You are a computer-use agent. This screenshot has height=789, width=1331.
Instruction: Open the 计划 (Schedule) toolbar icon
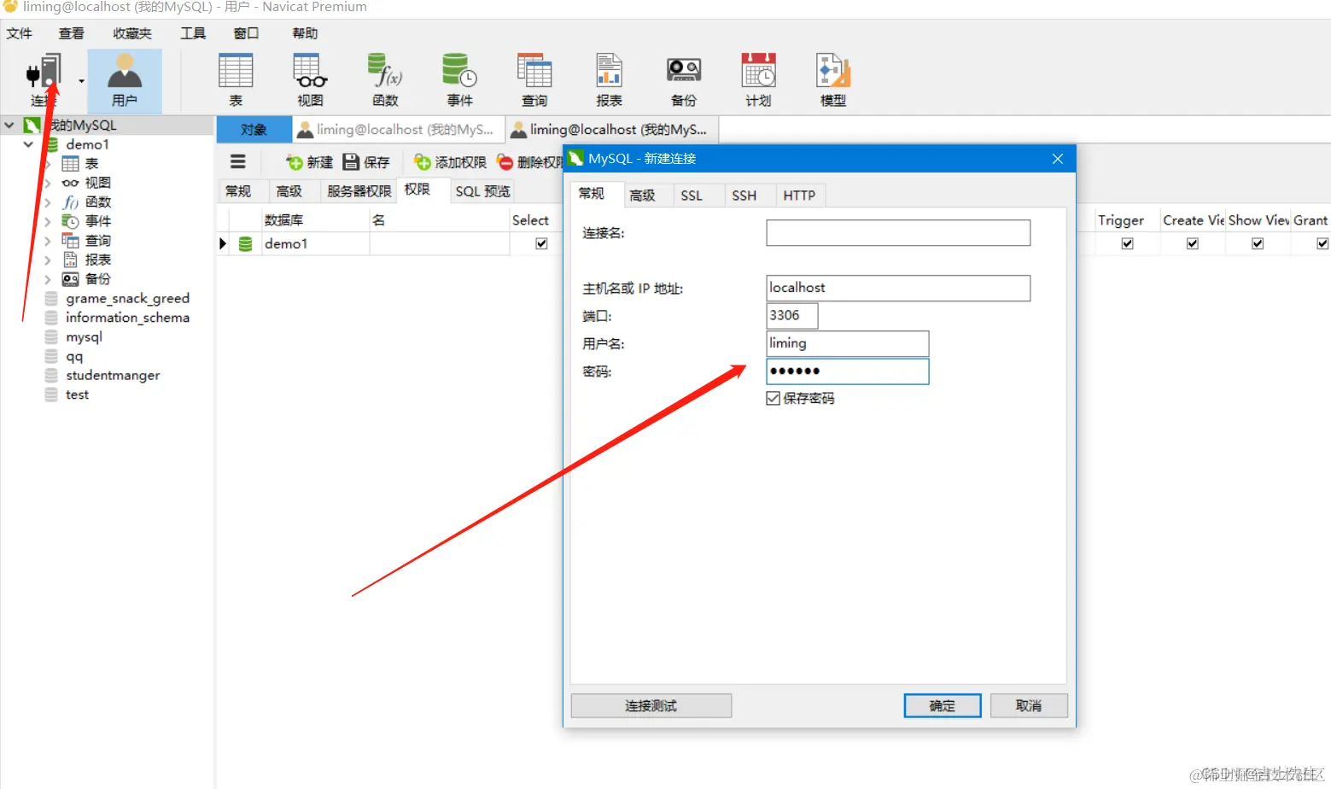pos(758,80)
